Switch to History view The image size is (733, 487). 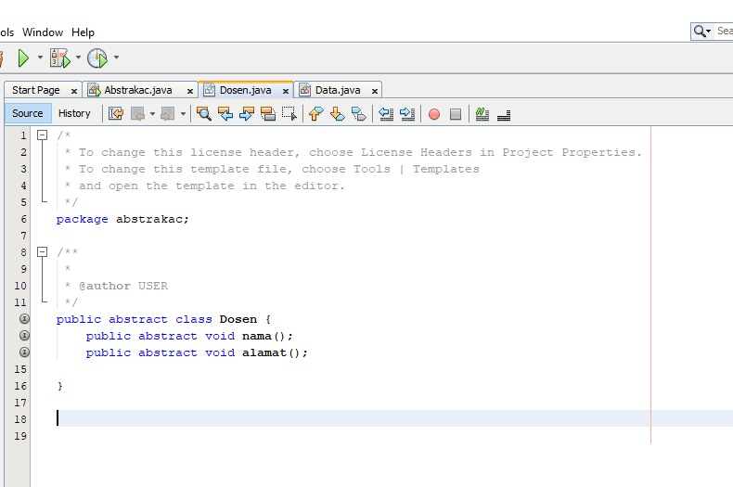[x=74, y=113]
